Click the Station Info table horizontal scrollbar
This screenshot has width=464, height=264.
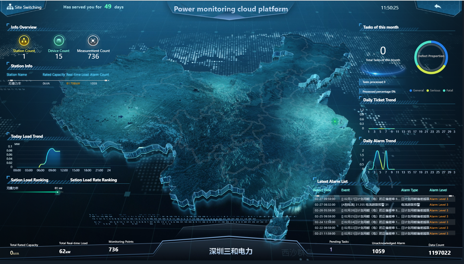(58, 80)
